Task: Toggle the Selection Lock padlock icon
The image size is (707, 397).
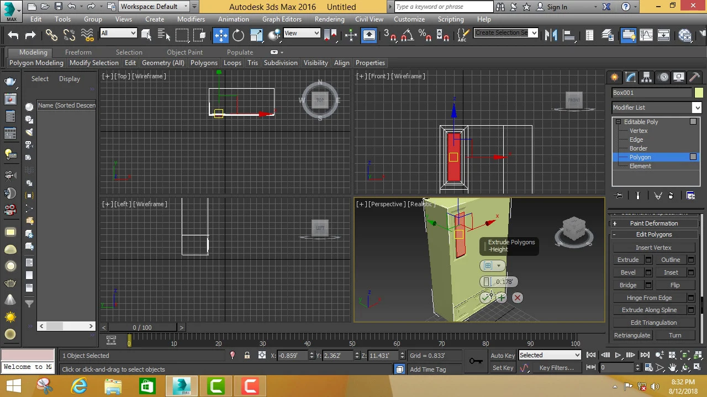Action: point(247,356)
